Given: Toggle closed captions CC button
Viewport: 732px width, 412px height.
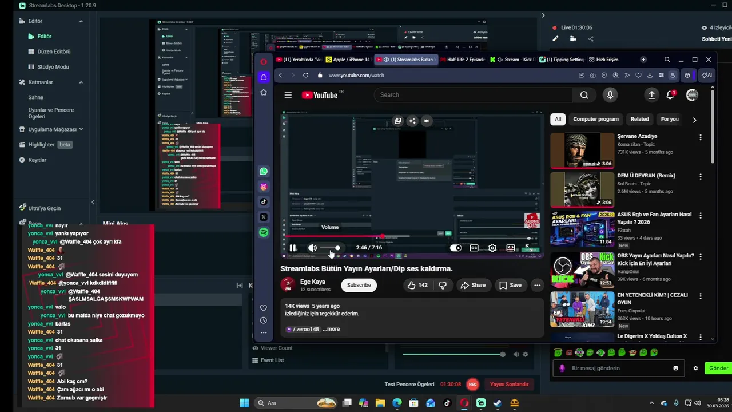Looking at the screenshot, I should (474, 248).
